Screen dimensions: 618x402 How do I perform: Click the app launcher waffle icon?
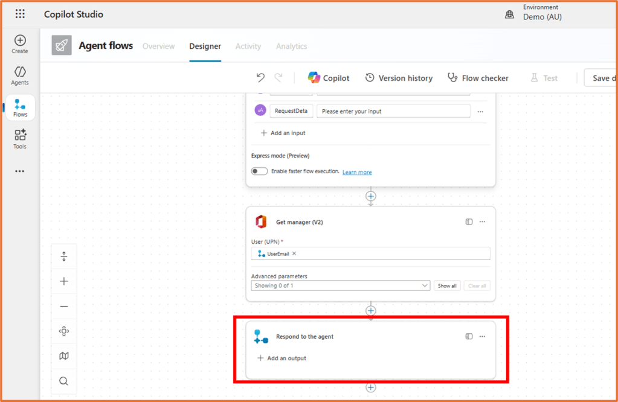(20, 14)
